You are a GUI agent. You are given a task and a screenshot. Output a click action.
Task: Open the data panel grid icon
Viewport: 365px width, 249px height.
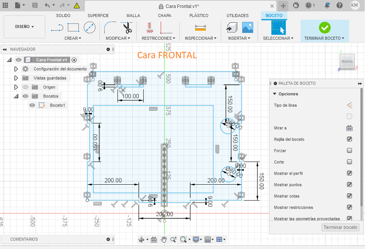click(x=5, y=5)
